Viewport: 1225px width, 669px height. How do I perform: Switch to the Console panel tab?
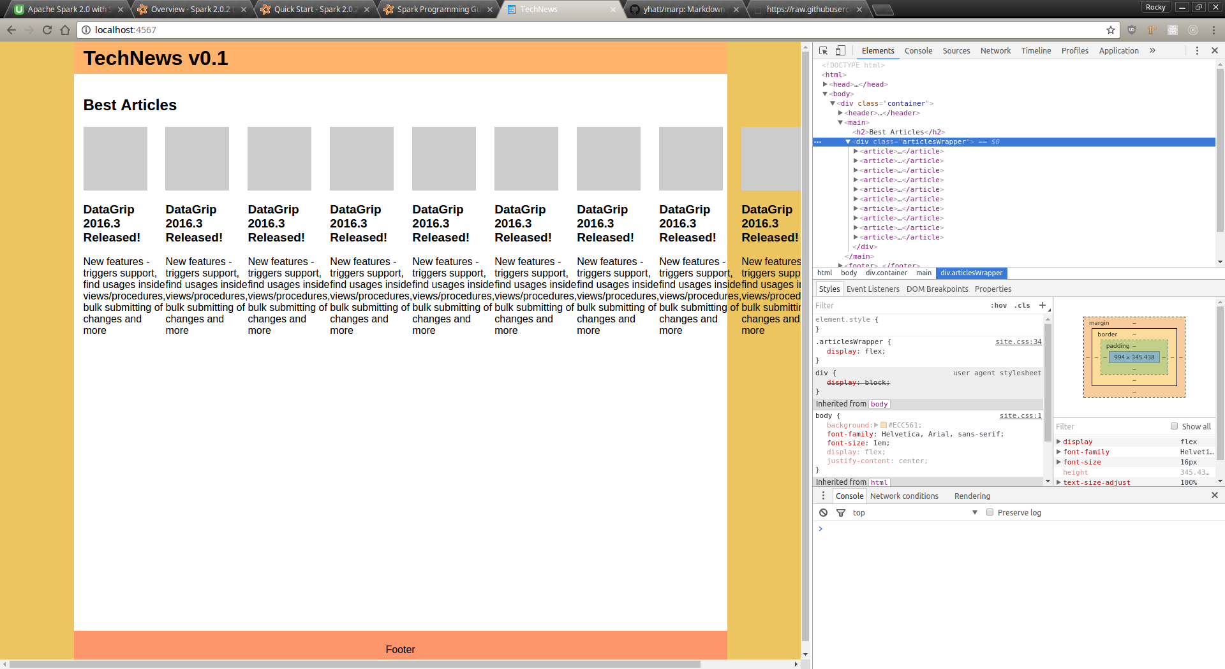tap(918, 50)
